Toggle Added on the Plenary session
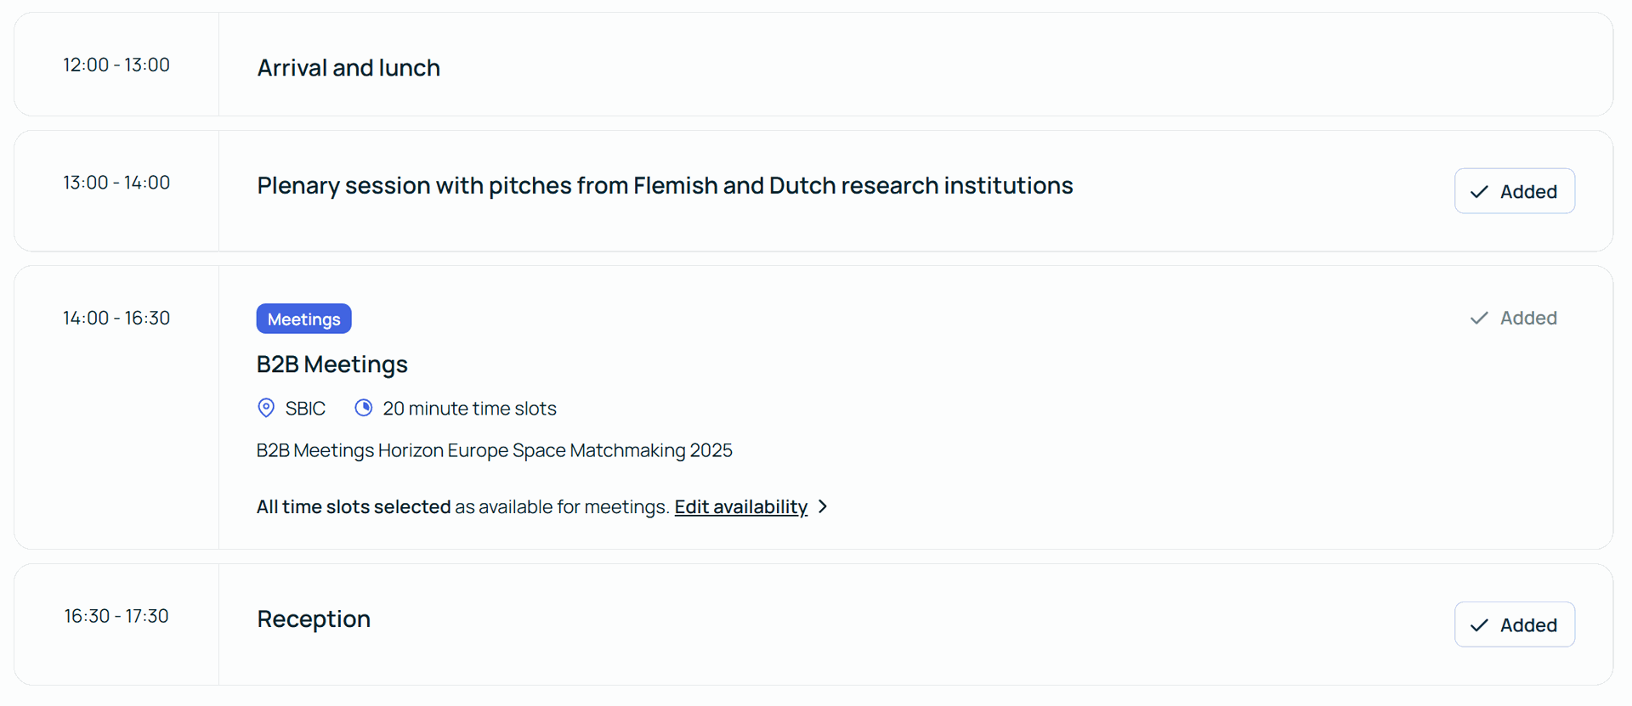 tap(1514, 191)
